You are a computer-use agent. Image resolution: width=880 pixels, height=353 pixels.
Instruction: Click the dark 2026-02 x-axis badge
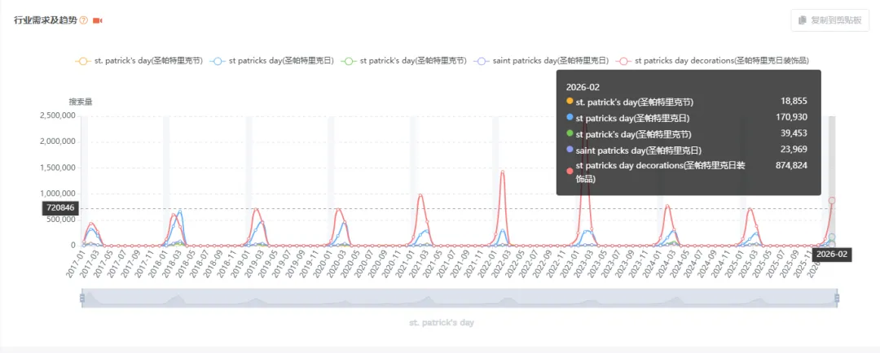832,254
